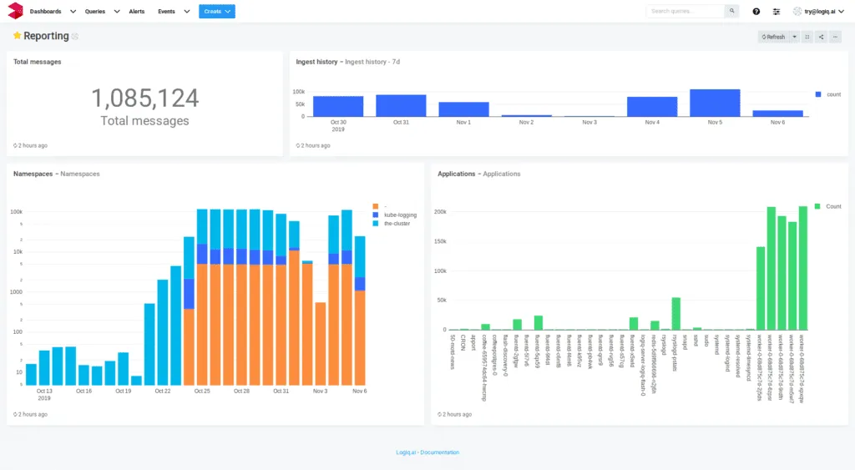The height and width of the screenshot is (470, 855).
Task: Open the three-dots more options menu
Action: (x=835, y=37)
